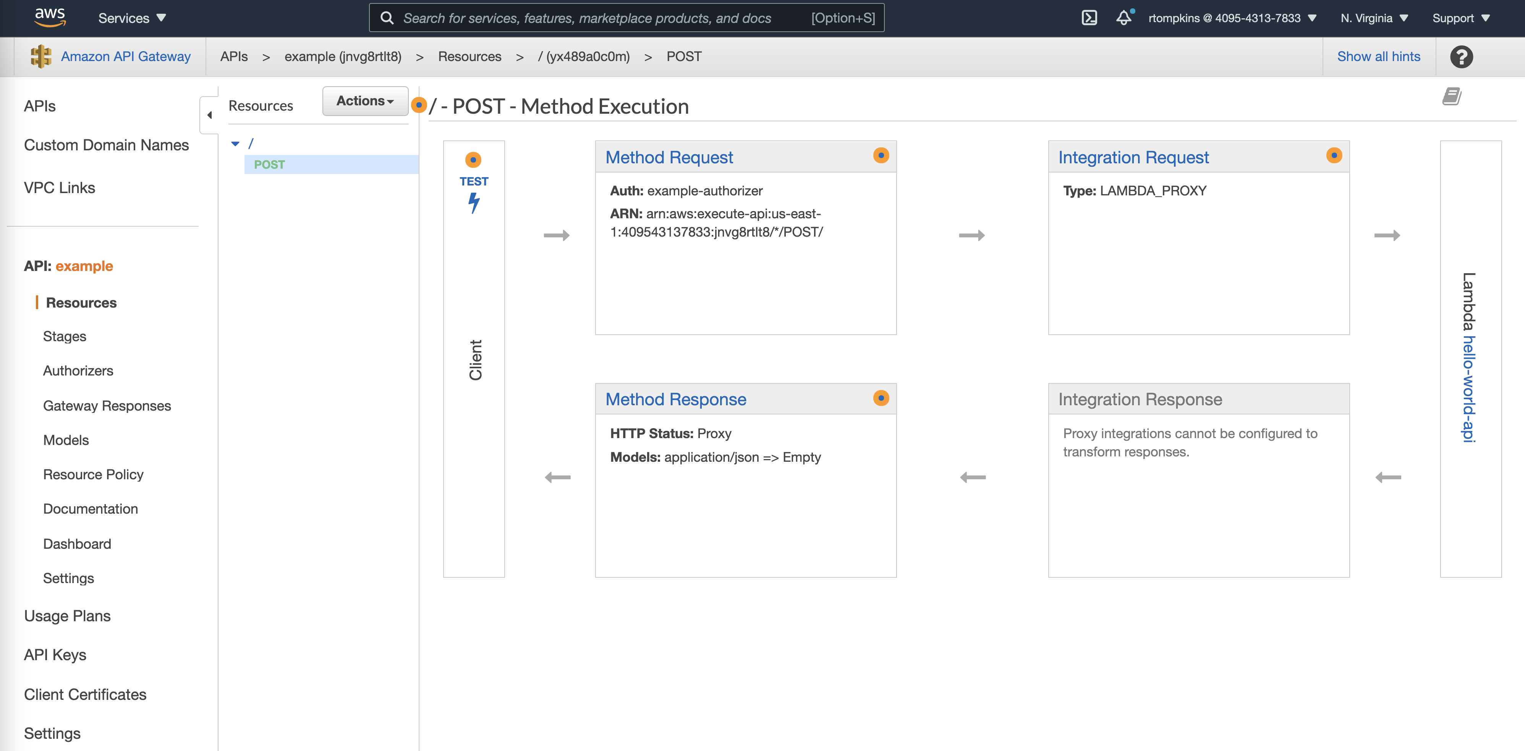This screenshot has width=1525, height=751.
Task: Open Authorizers in the sidebar
Action: pos(78,371)
